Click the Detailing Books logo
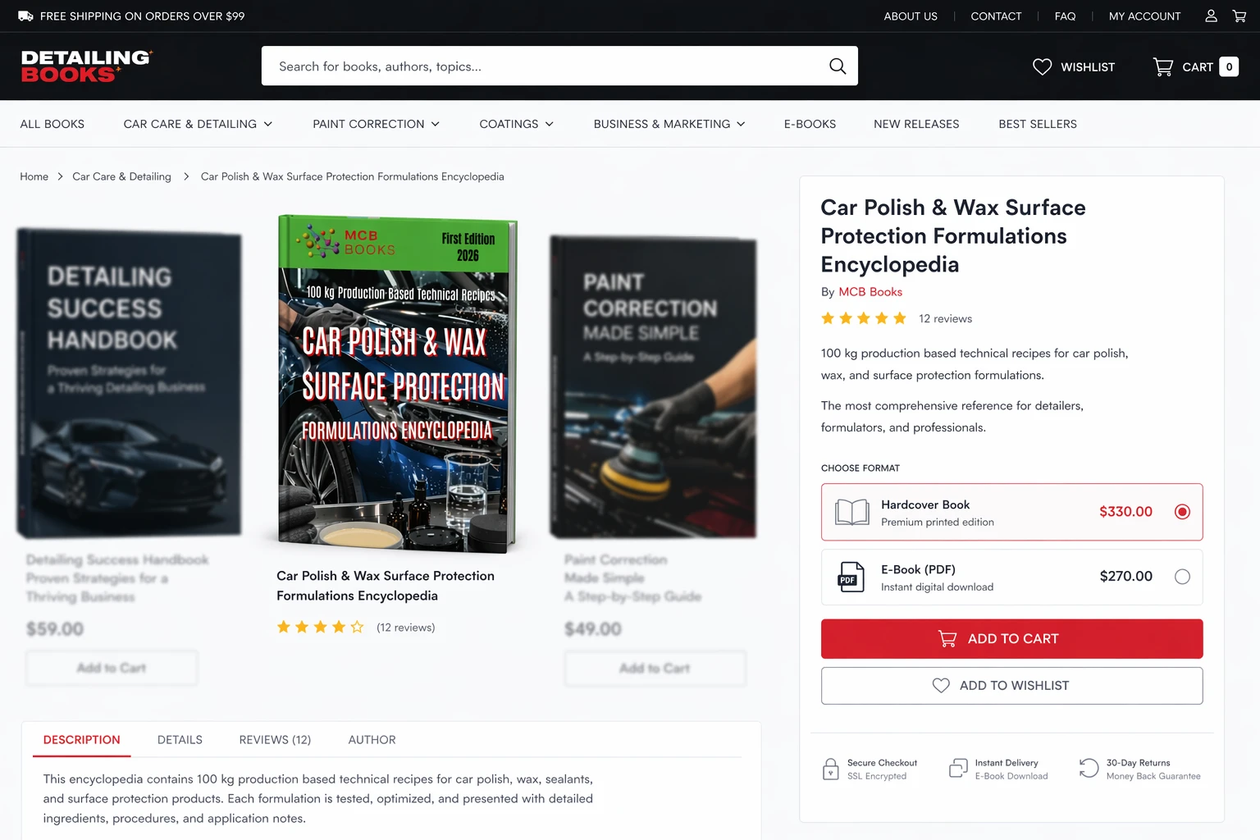The height and width of the screenshot is (840, 1260). pos(86,66)
